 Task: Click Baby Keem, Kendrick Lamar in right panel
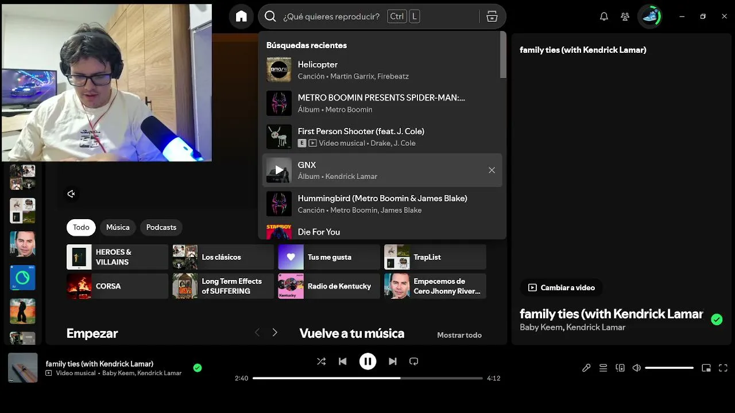pyautogui.click(x=572, y=327)
